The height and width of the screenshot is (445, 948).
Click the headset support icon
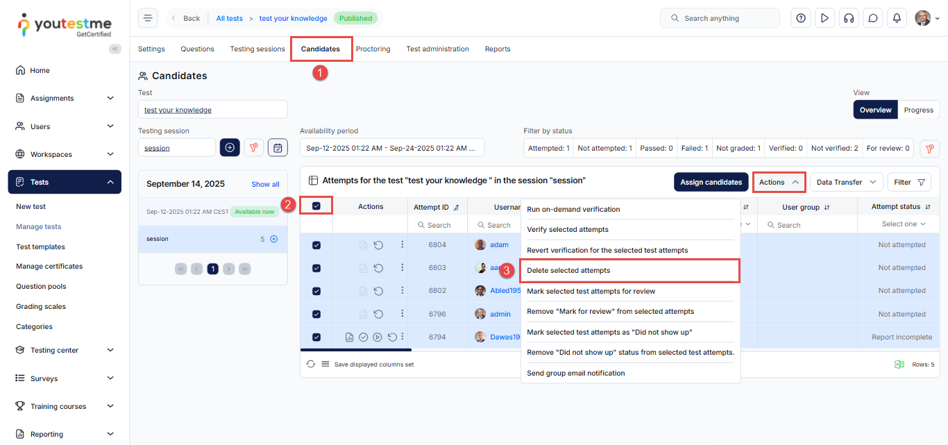tap(848, 18)
